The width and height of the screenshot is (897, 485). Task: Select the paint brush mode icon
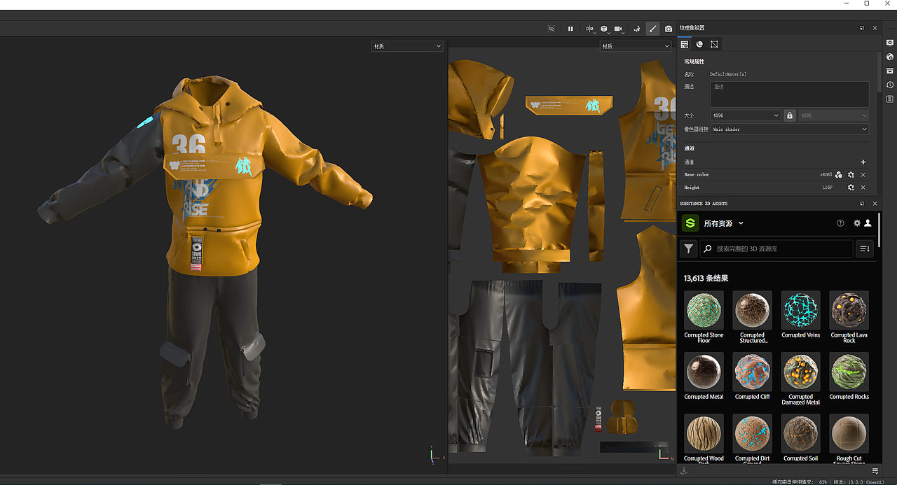click(x=652, y=29)
